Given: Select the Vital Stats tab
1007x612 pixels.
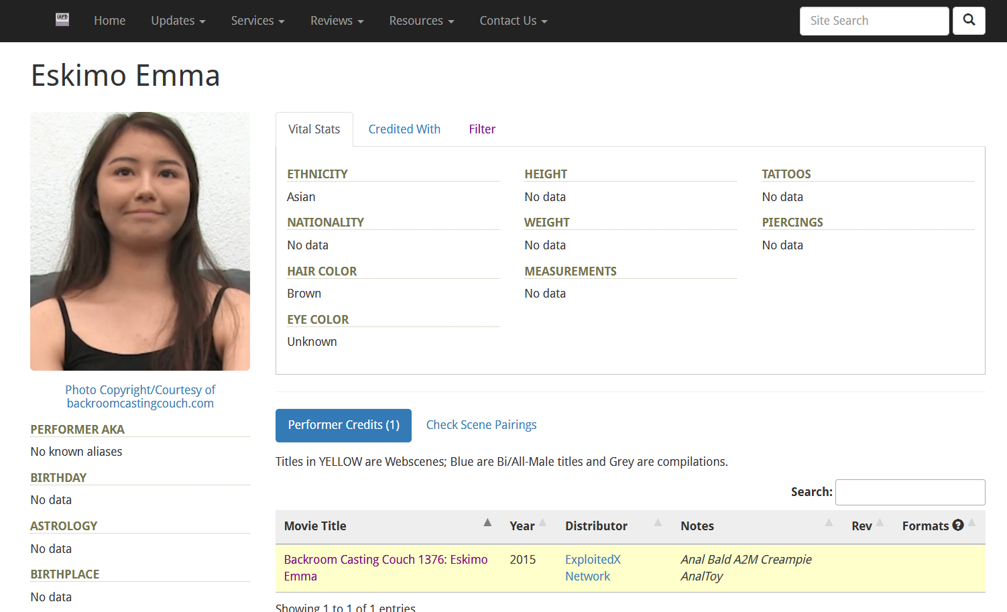Looking at the screenshot, I should [x=314, y=129].
